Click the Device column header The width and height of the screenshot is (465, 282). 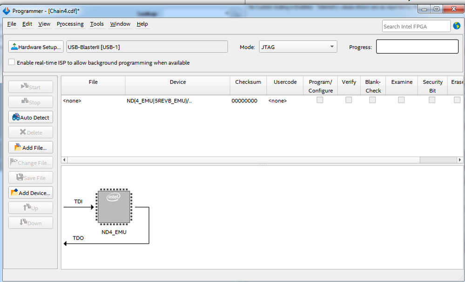[178, 86]
